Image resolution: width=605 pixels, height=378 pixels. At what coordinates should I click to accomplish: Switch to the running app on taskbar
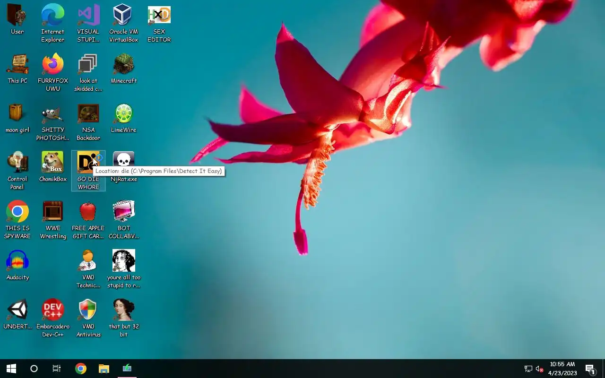pyautogui.click(x=127, y=369)
